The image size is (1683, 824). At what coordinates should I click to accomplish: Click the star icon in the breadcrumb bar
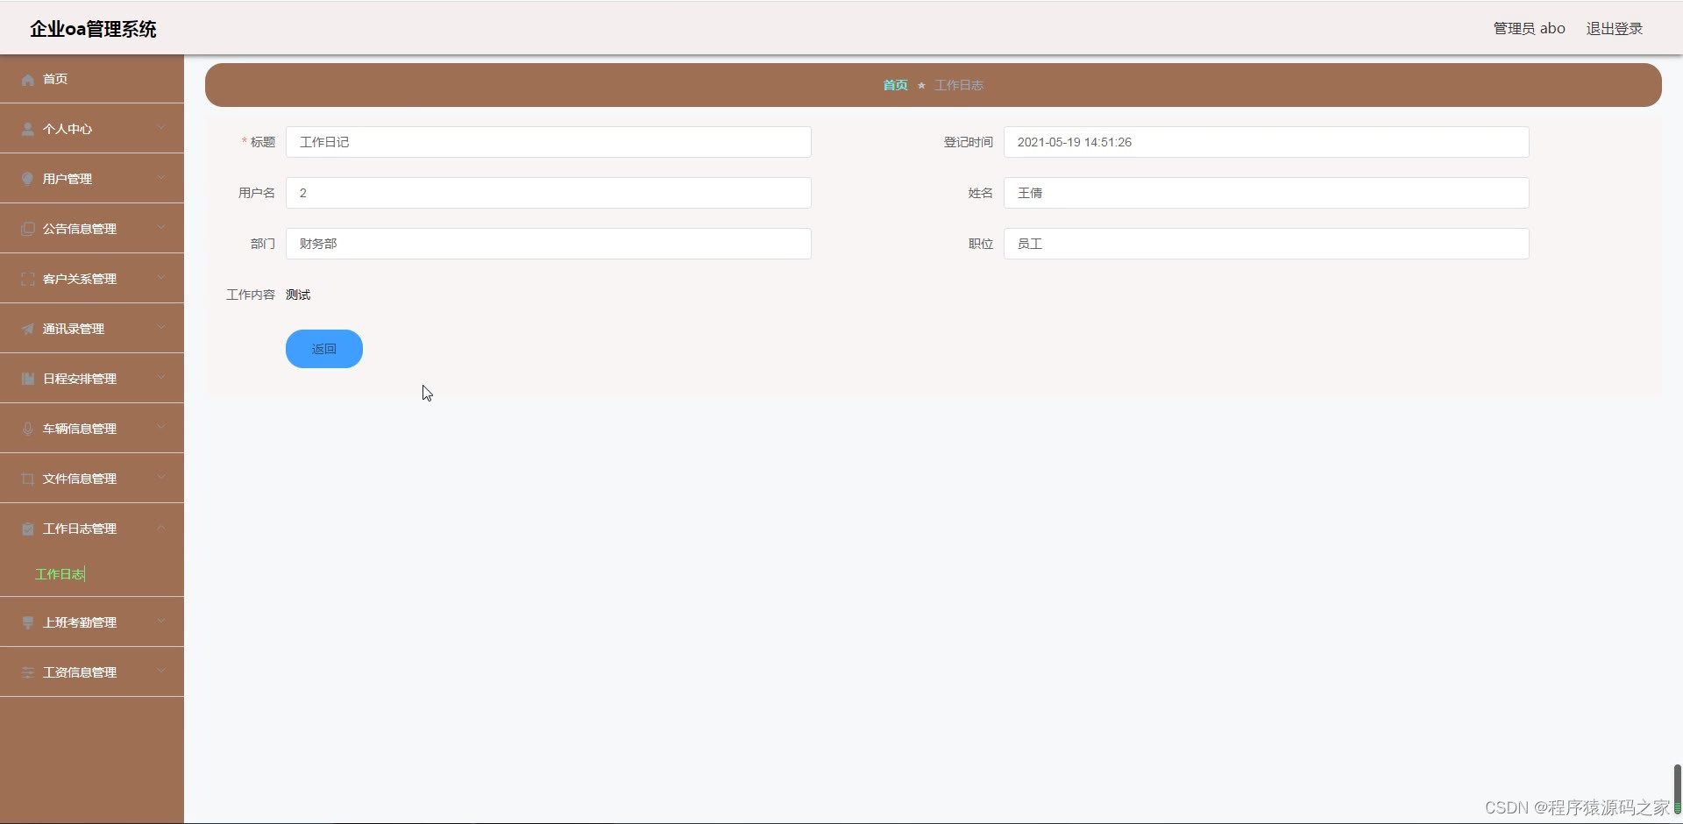coord(922,85)
